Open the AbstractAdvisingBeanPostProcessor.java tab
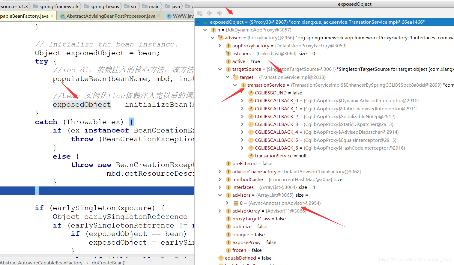 pyautogui.click(x=111, y=16)
